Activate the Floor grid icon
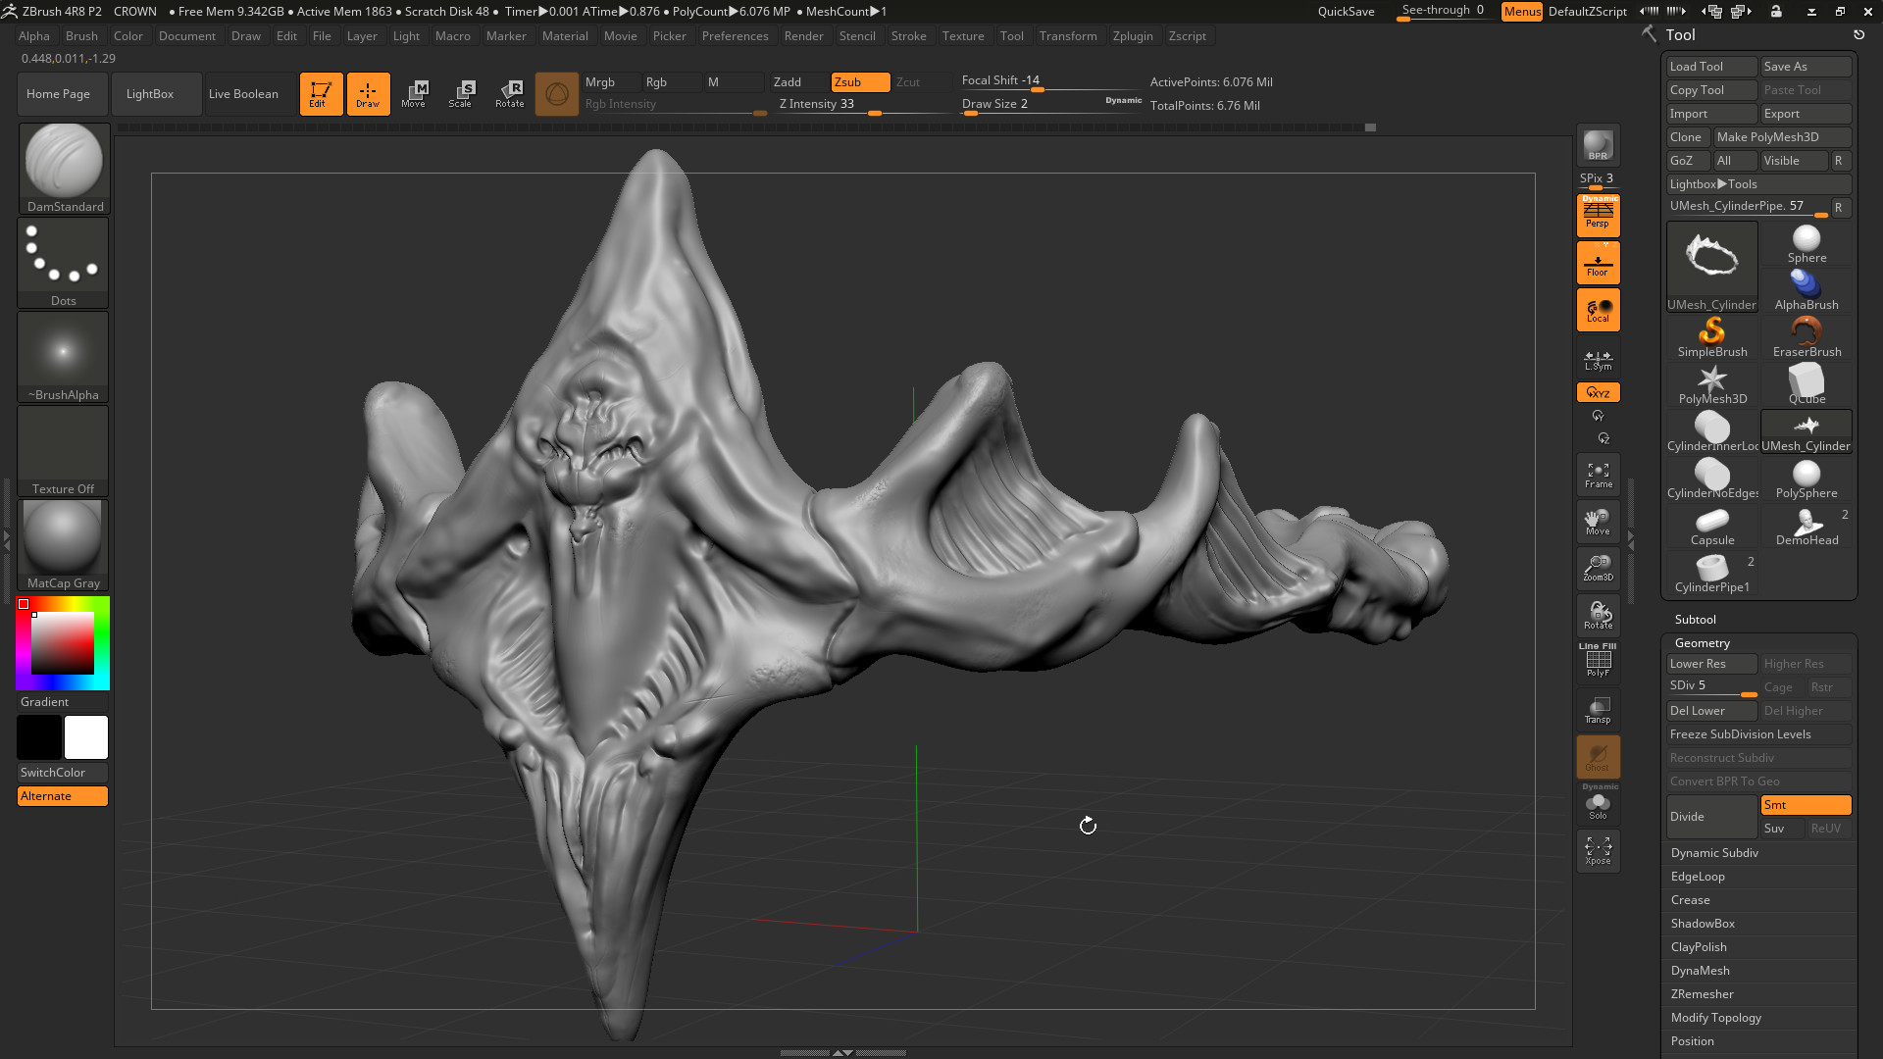This screenshot has width=1883, height=1059. pos(1598,262)
